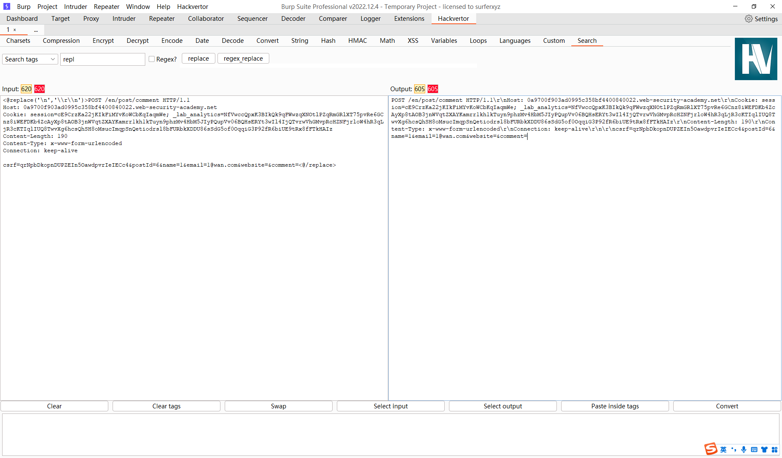This screenshot has height=458, width=782.
Task: Switch to the Sequencer tab
Action: click(x=252, y=19)
